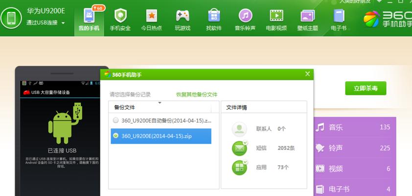Click the 文件详情 header

click(x=236, y=107)
